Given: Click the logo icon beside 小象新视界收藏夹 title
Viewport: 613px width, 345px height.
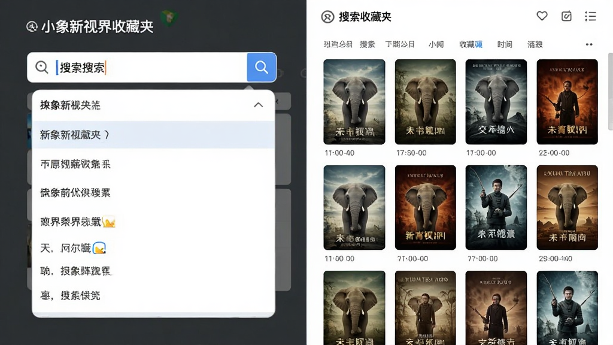Looking at the screenshot, I should [x=32, y=26].
